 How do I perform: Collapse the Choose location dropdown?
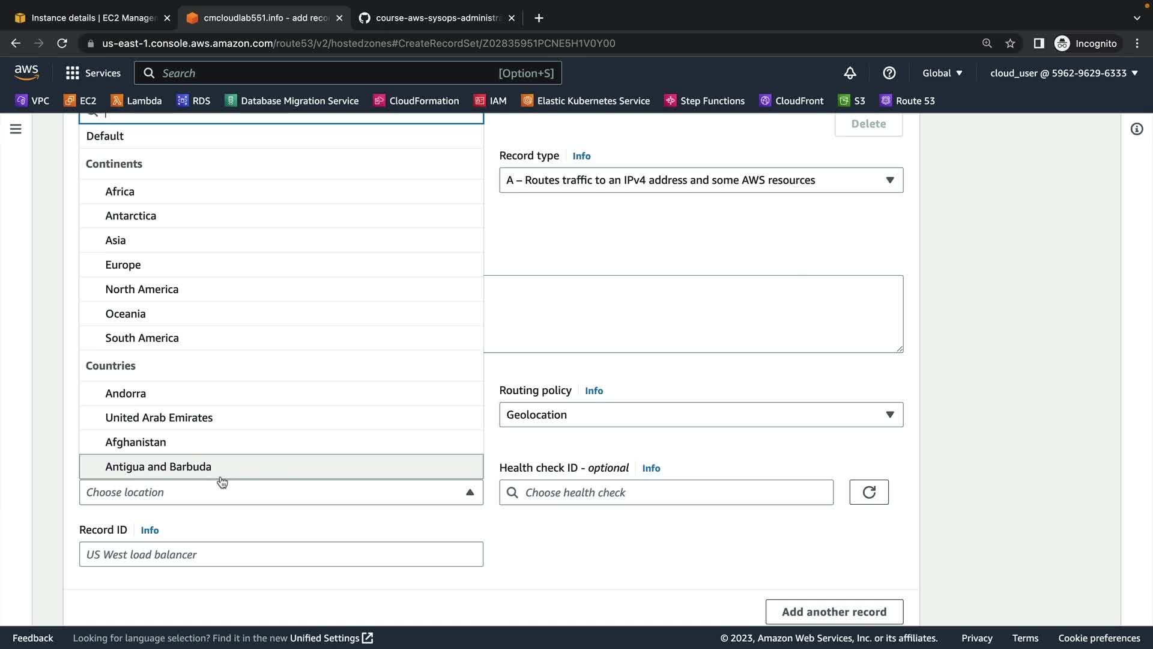(x=470, y=492)
